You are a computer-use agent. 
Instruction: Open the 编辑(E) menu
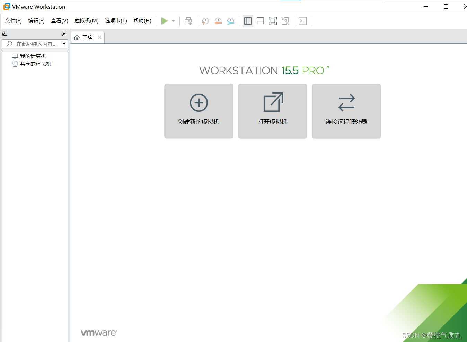coord(36,21)
